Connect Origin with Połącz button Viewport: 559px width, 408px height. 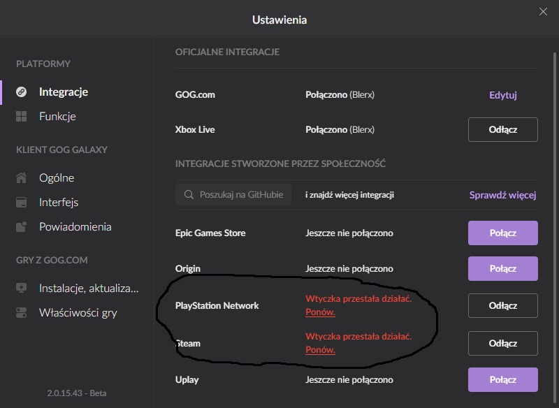click(x=502, y=269)
